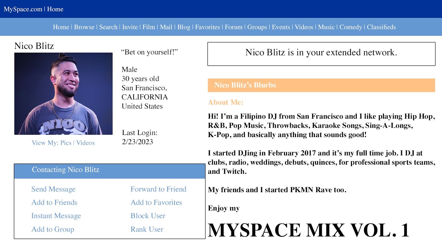Screen dimensions: 442x248
Task: Click the "United States" country text
Action: [142, 106]
